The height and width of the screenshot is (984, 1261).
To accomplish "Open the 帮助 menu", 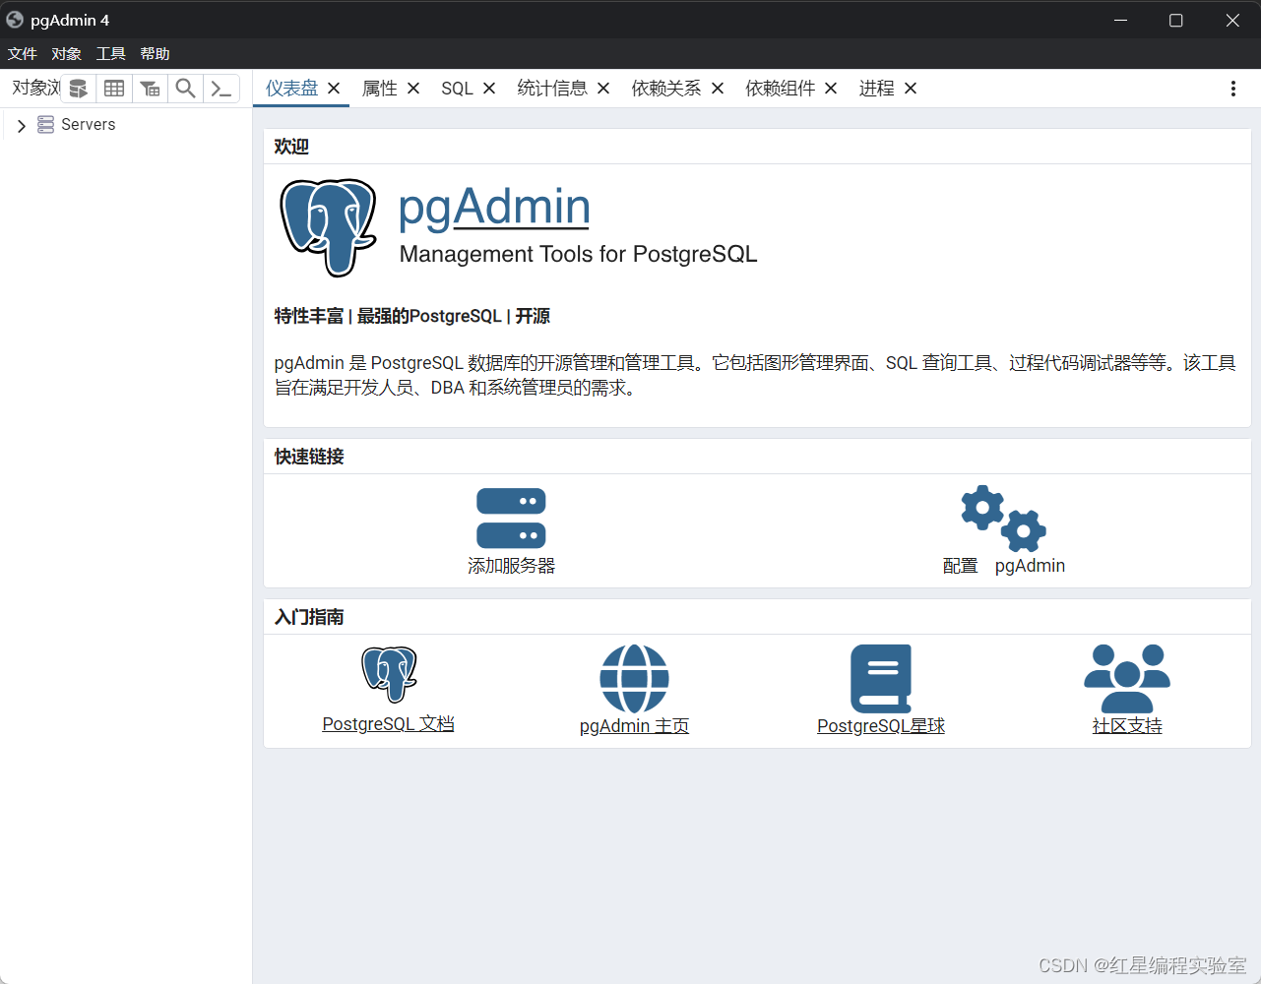I will pos(156,54).
